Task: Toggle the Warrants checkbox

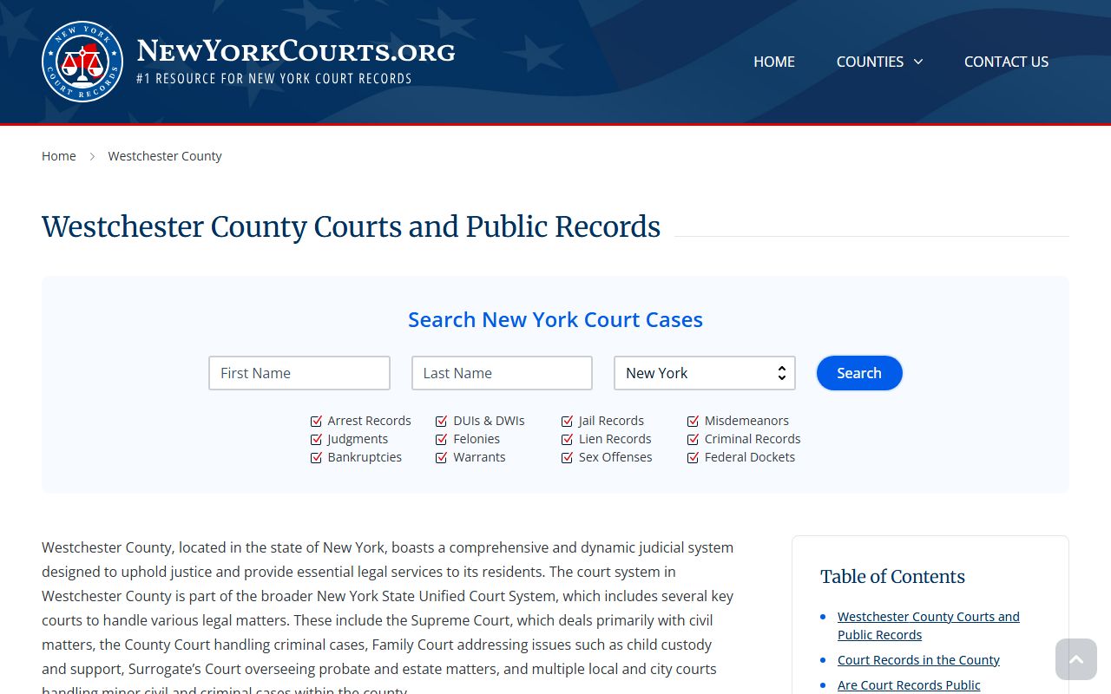Action: [442, 457]
